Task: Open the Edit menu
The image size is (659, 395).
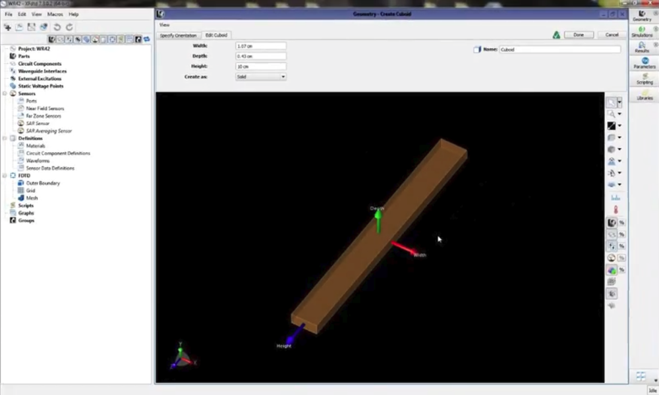Action: coord(22,14)
